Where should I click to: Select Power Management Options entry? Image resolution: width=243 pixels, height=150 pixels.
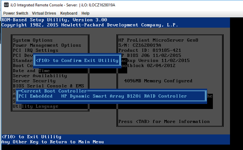pos(47,45)
